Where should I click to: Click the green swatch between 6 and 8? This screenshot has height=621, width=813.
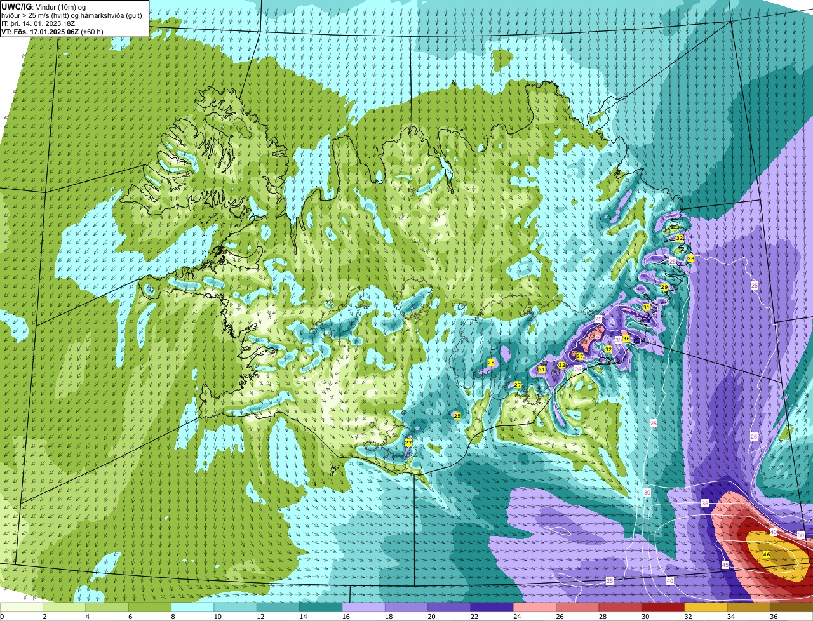pos(150,607)
